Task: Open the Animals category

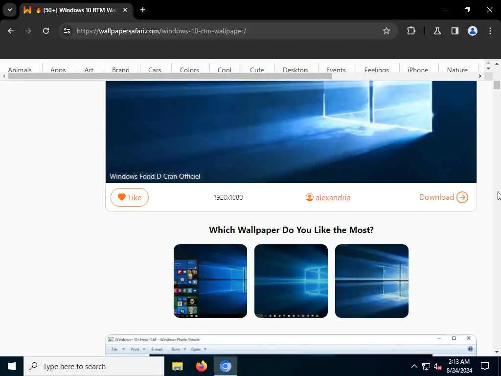Action: (20, 70)
